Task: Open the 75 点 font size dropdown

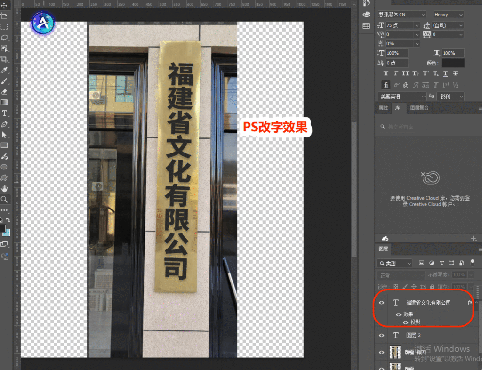Action: coord(417,25)
